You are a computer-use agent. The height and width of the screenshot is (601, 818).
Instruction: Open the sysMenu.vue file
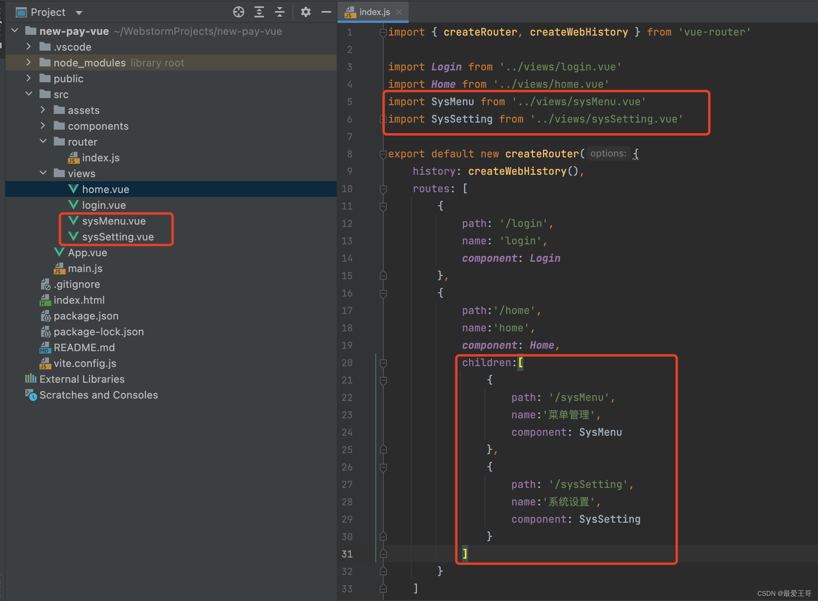click(x=113, y=221)
